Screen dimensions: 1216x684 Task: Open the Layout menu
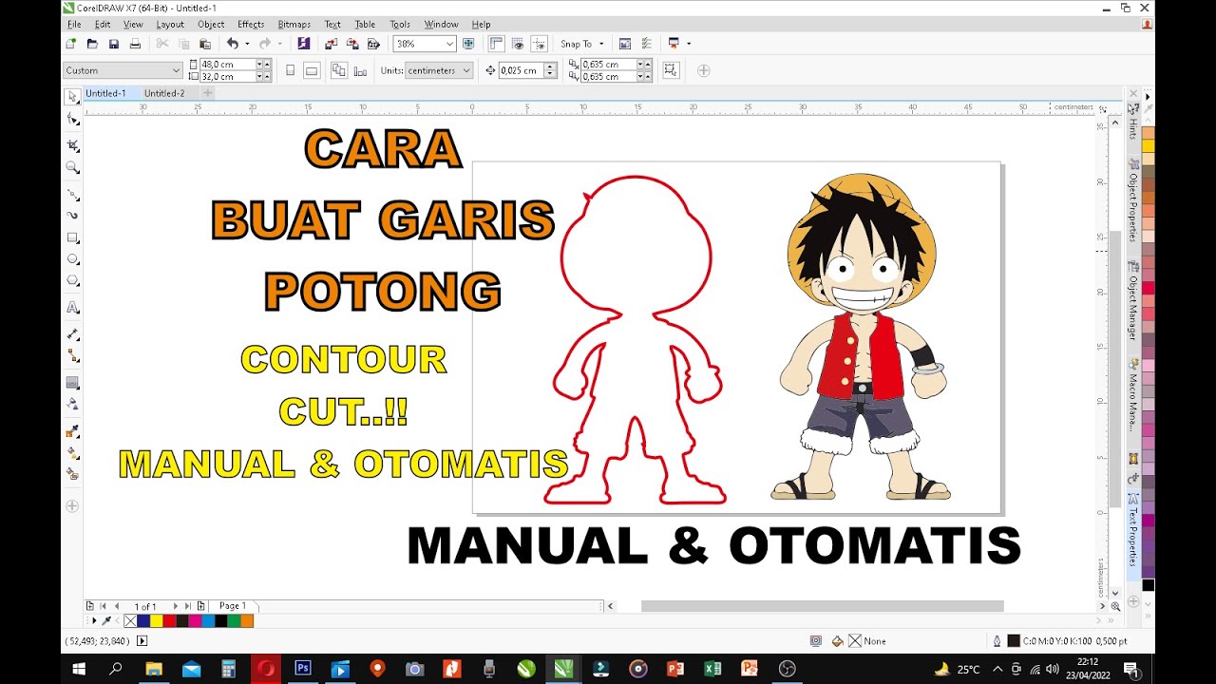(170, 24)
